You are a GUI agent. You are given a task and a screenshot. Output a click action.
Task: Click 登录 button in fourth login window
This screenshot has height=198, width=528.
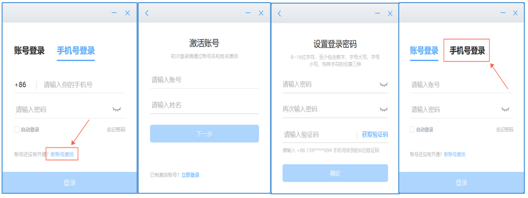(462, 183)
